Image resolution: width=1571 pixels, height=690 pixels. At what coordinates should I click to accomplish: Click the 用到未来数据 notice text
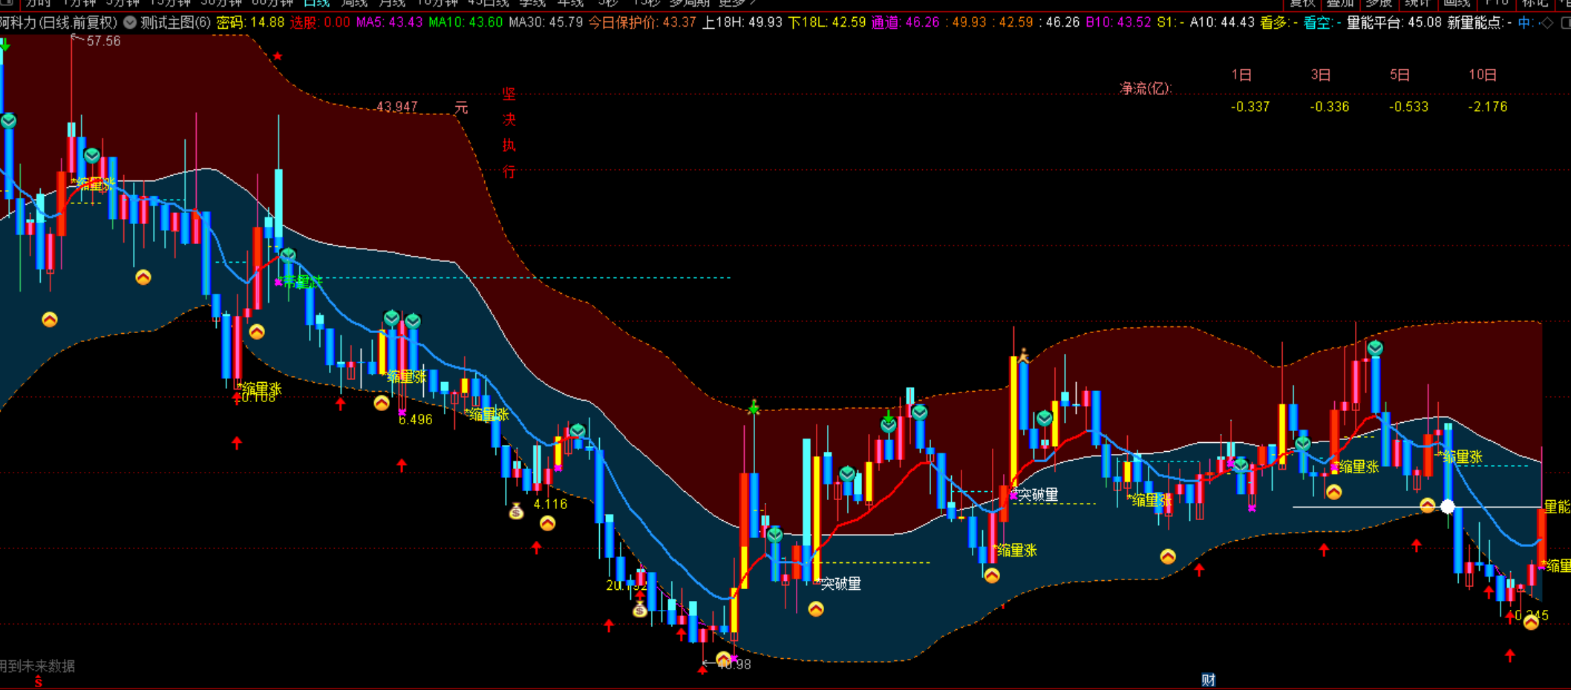(x=37, y=666)
